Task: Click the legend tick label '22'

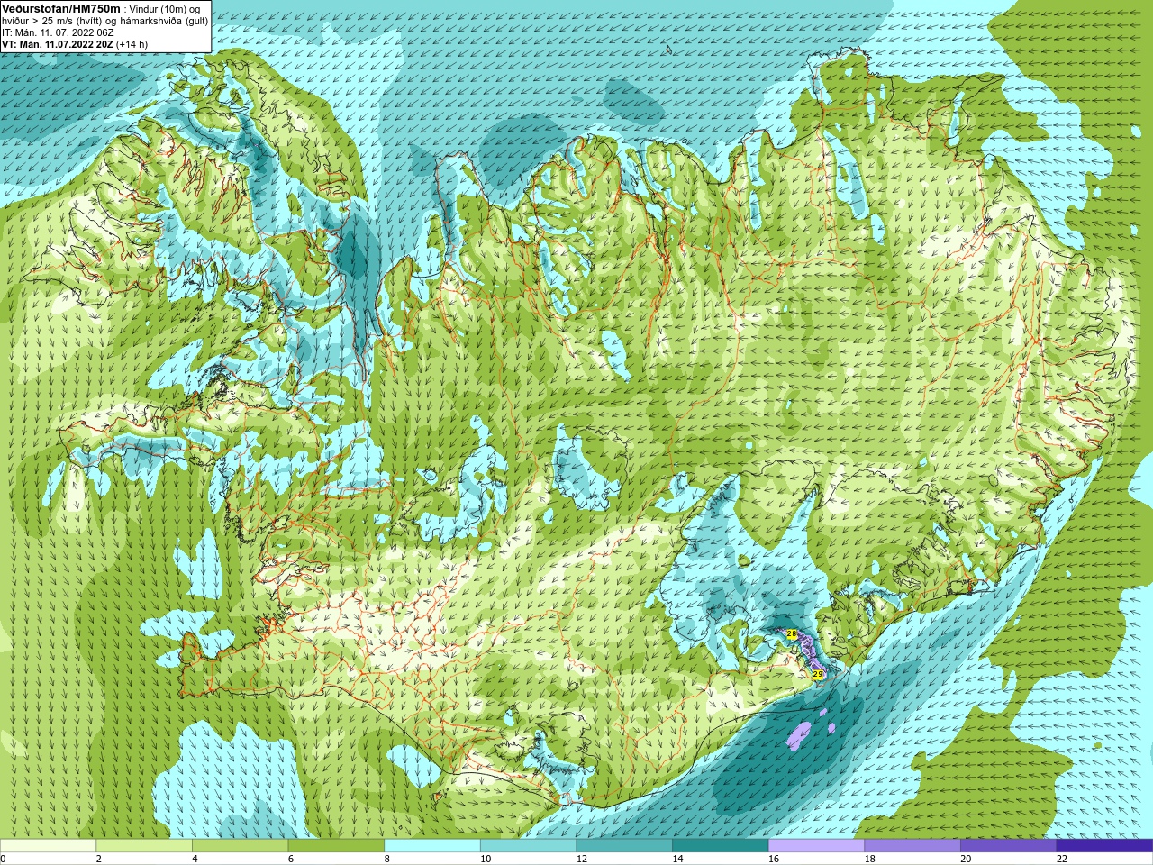Action: 1062,860
